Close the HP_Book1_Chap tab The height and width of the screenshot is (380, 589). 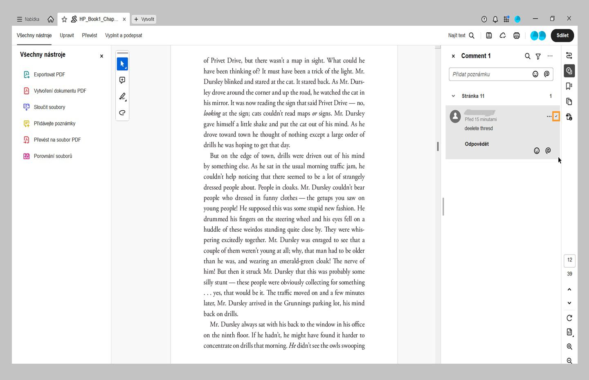[x=124, y=19]
